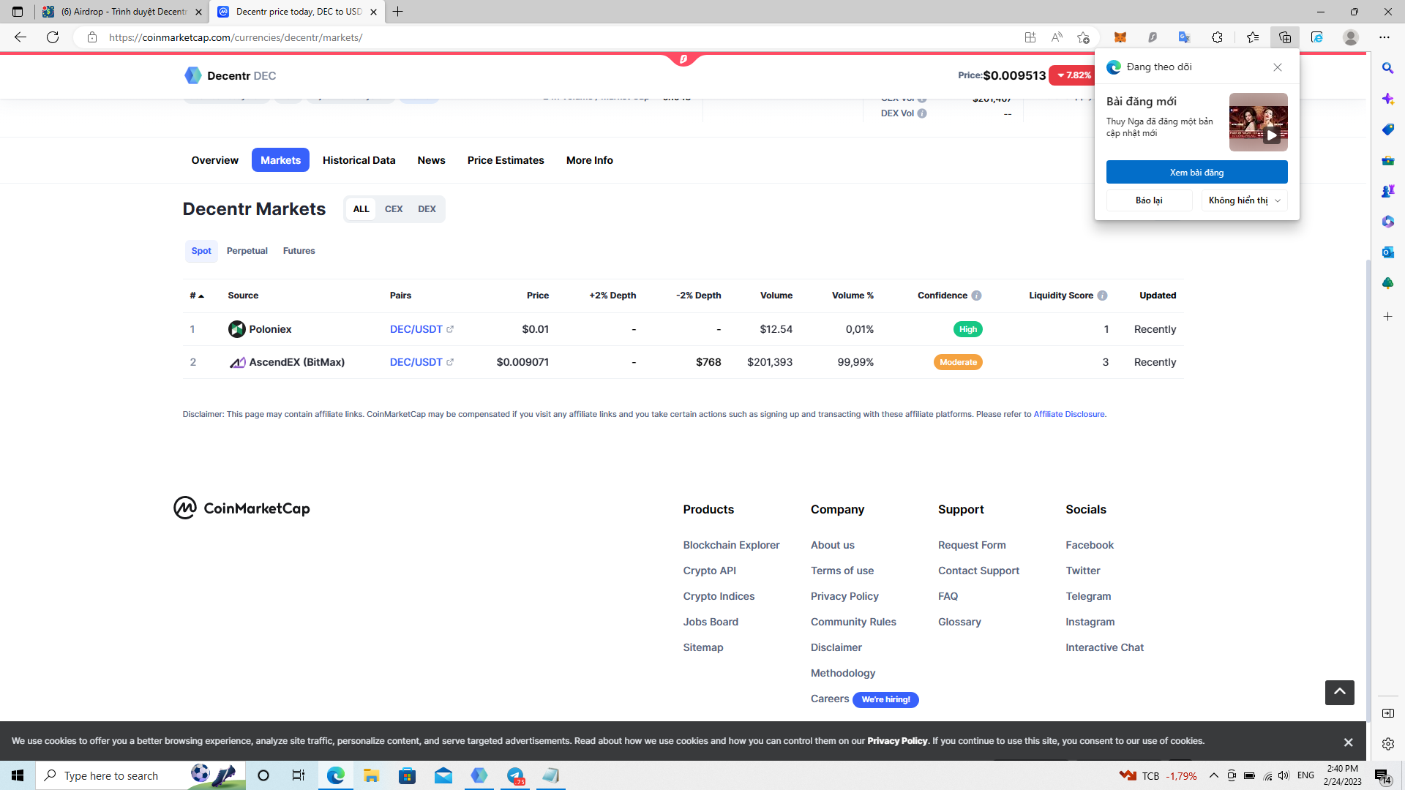
Task: Select the DEX market filter toggle
Action: pyautogui.click(x=427, y=209)
